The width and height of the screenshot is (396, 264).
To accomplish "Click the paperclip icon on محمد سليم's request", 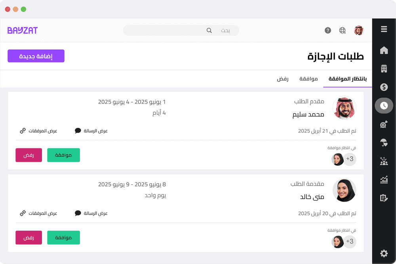I will pos(23,131).
